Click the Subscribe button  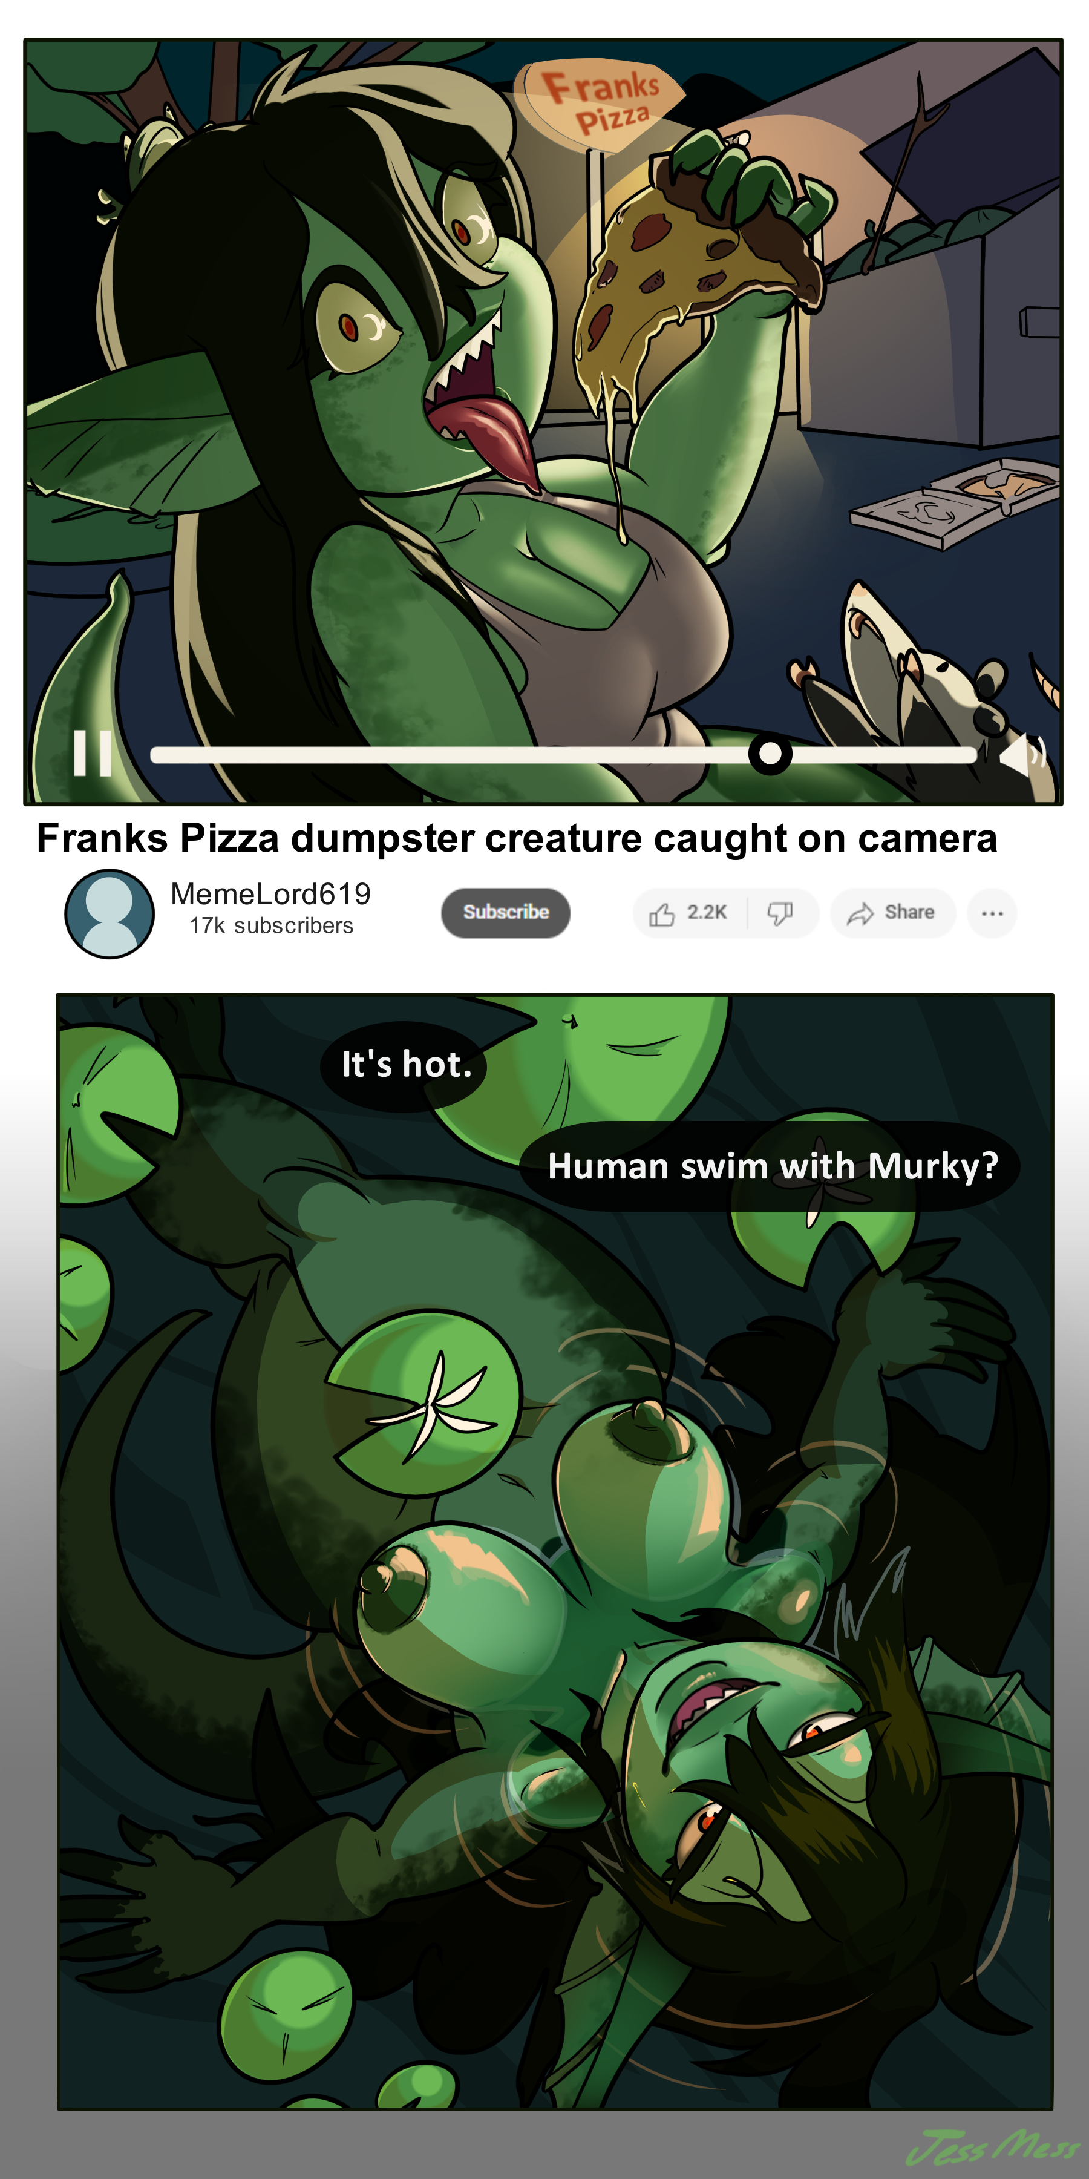click(506, 913)
